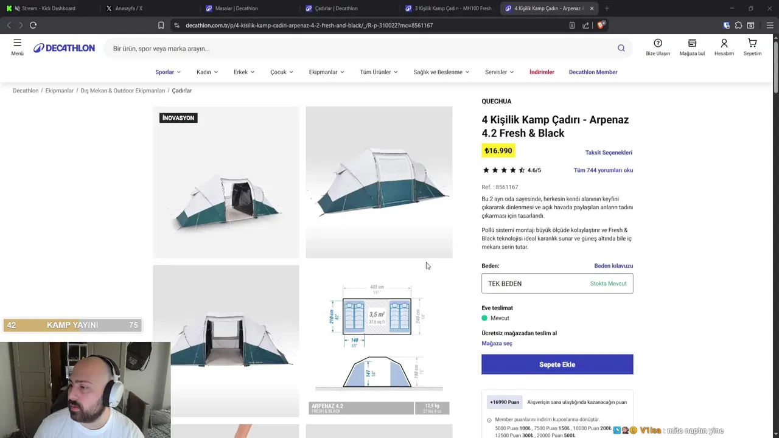Image resolution: width=779 pixels, height=438 pixels.
Task: Open side-view tent product image
Action: 379,182
